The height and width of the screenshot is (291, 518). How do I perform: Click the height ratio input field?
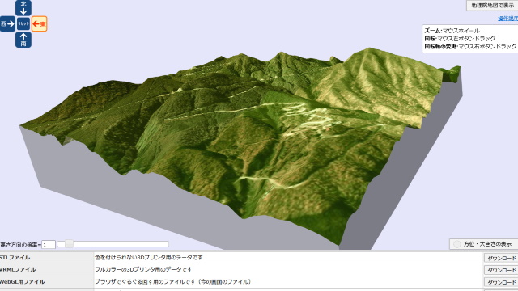pyautogui.click(x=49, y=244)
